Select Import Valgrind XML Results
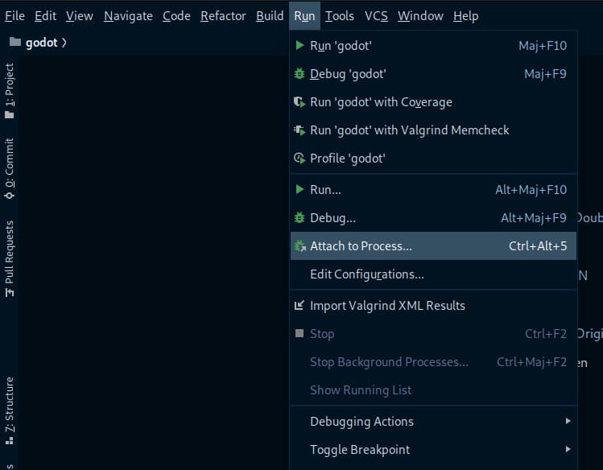 tap(433, 305)
